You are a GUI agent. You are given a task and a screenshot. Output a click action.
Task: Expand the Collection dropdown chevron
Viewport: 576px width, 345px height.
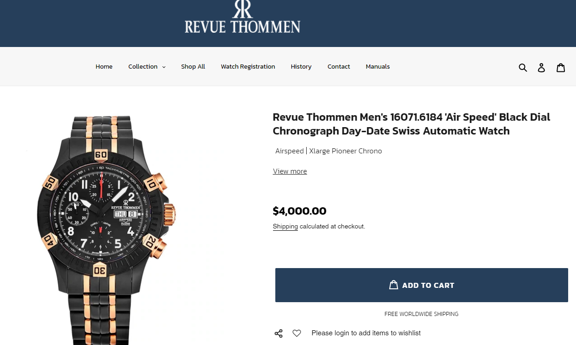point(164,67)
